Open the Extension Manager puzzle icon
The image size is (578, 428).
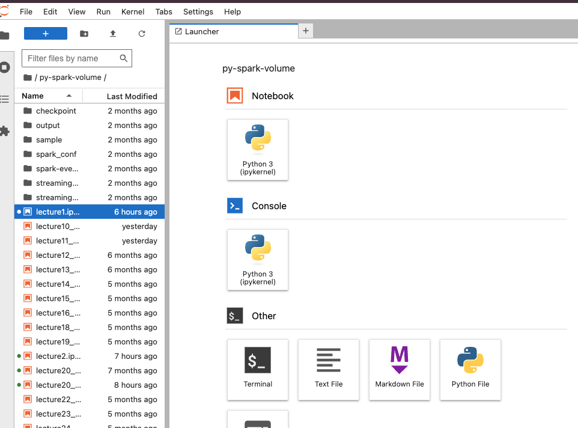(x=4, y=131)
